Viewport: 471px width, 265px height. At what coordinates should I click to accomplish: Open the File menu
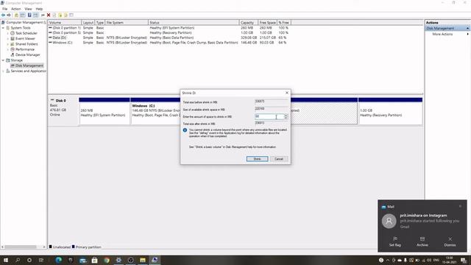tap(5, 9)
